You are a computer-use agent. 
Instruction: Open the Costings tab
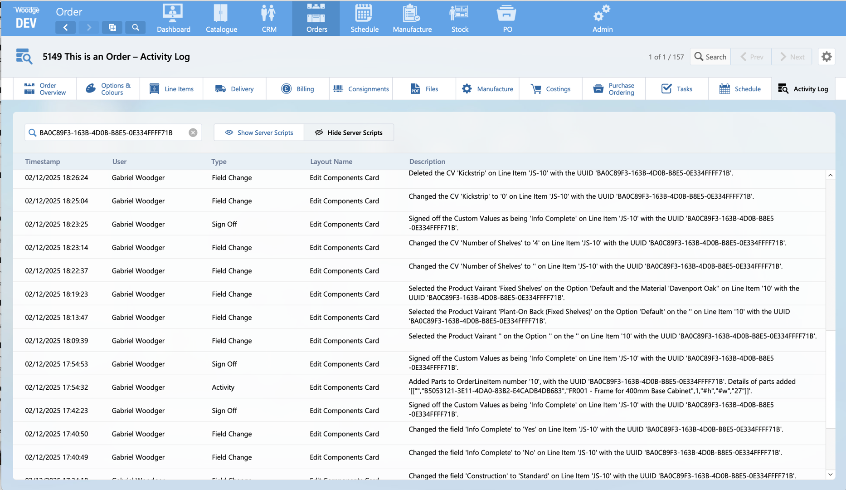[550, 89]
